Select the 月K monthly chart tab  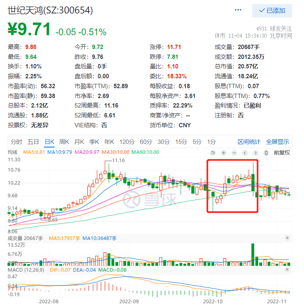(x=79, y=142)
